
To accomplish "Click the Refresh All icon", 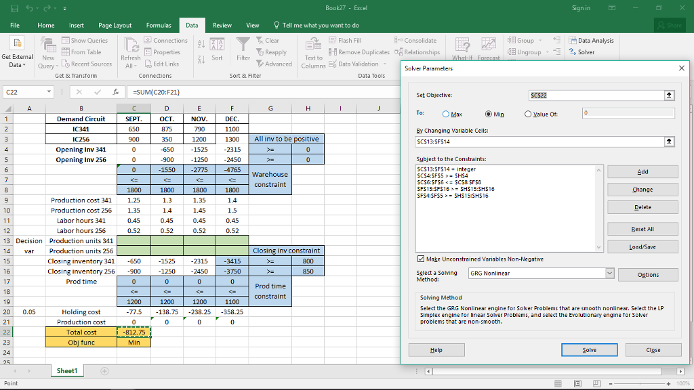I will click(x=130, y=46).
